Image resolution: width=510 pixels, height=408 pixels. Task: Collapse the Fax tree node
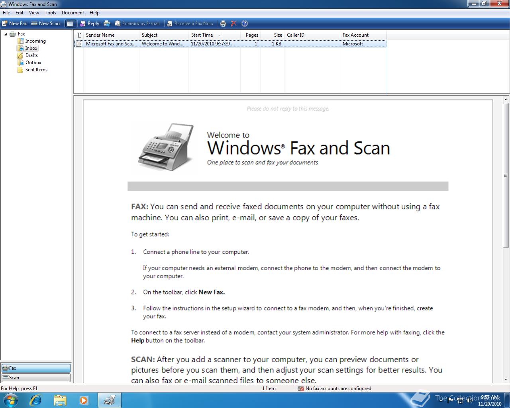click(x=6, y=34)
